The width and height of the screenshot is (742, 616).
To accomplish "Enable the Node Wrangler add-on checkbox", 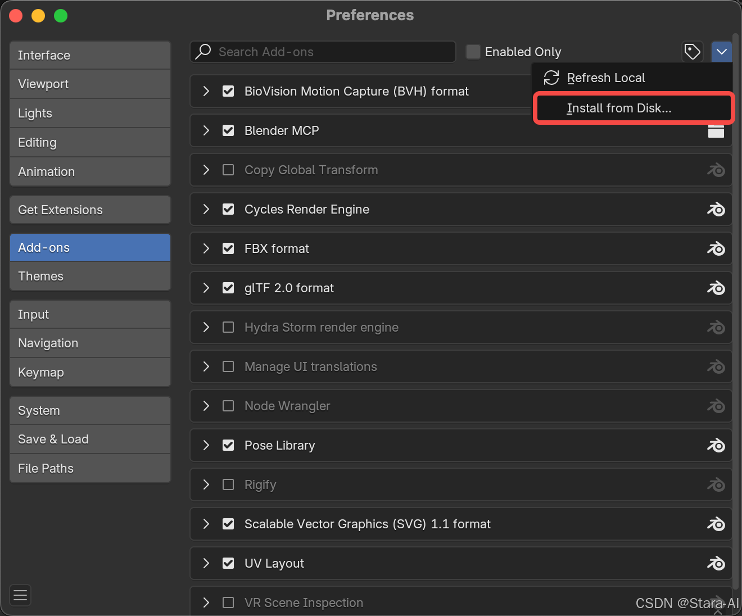I will (228, 406).
